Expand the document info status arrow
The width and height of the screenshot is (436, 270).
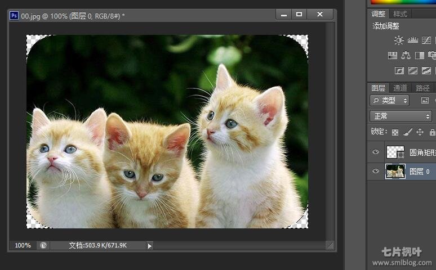click(x=149, y=245)
